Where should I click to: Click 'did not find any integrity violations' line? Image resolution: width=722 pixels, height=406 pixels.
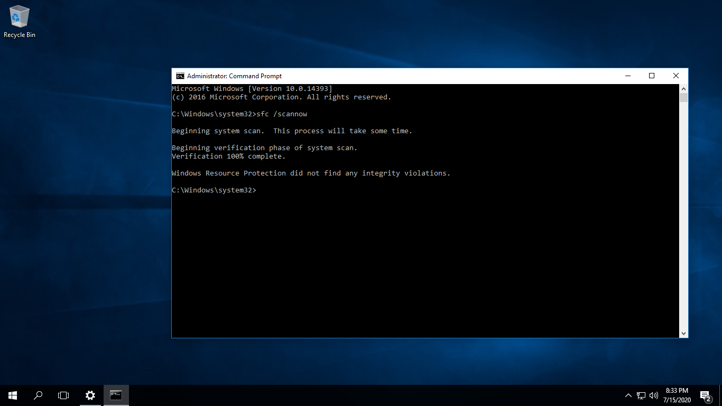tap(311, 173)
